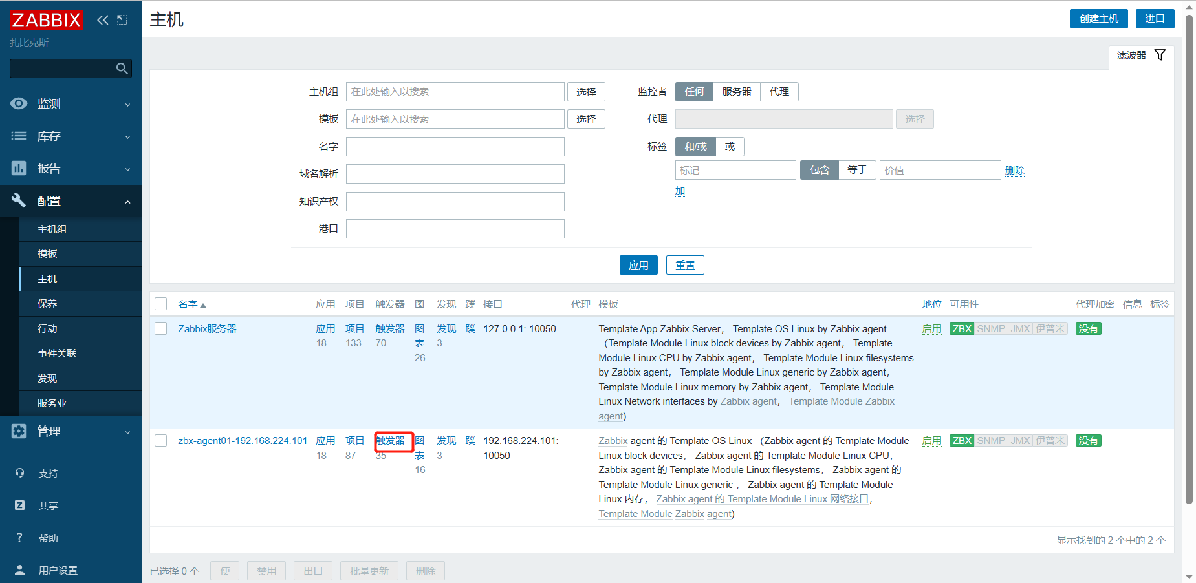Expand the 管理 menu chevron
The height and width of the screenshot is (583, 1196).
pyautogui.click(x=127, y=432)
